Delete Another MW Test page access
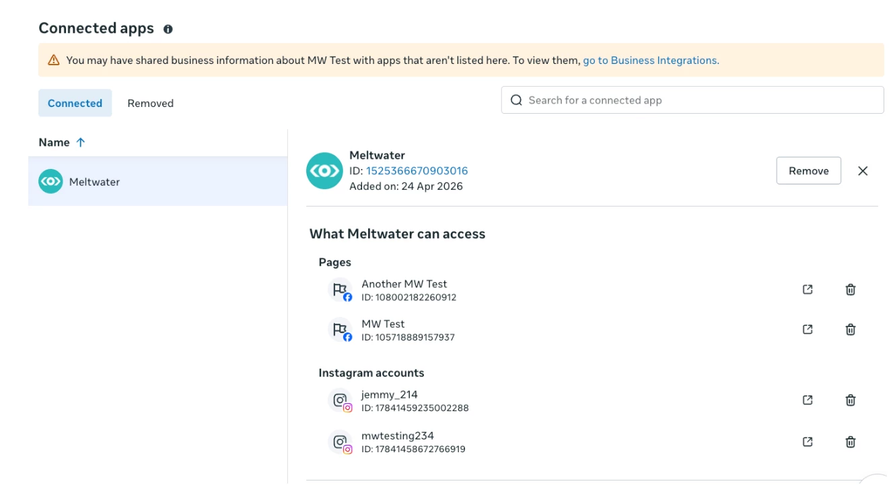891x498 pixels. (851, 289)
